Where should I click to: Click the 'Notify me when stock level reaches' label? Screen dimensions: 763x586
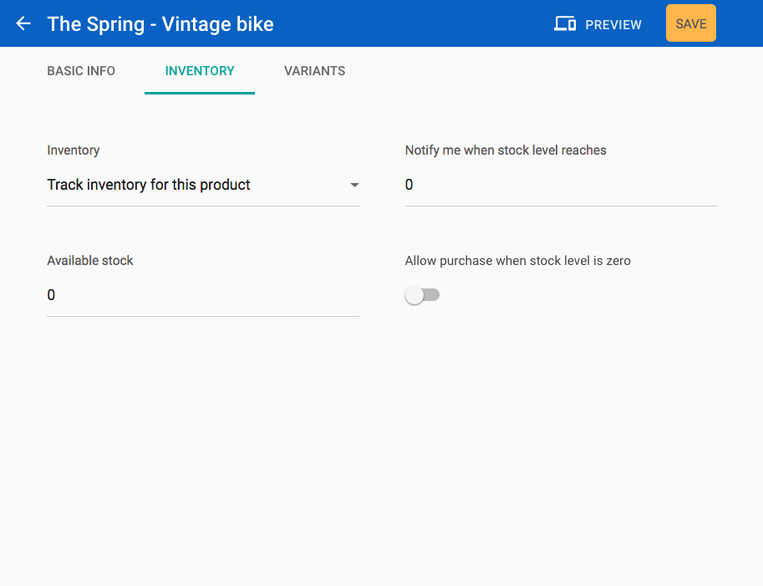[506, 150]
